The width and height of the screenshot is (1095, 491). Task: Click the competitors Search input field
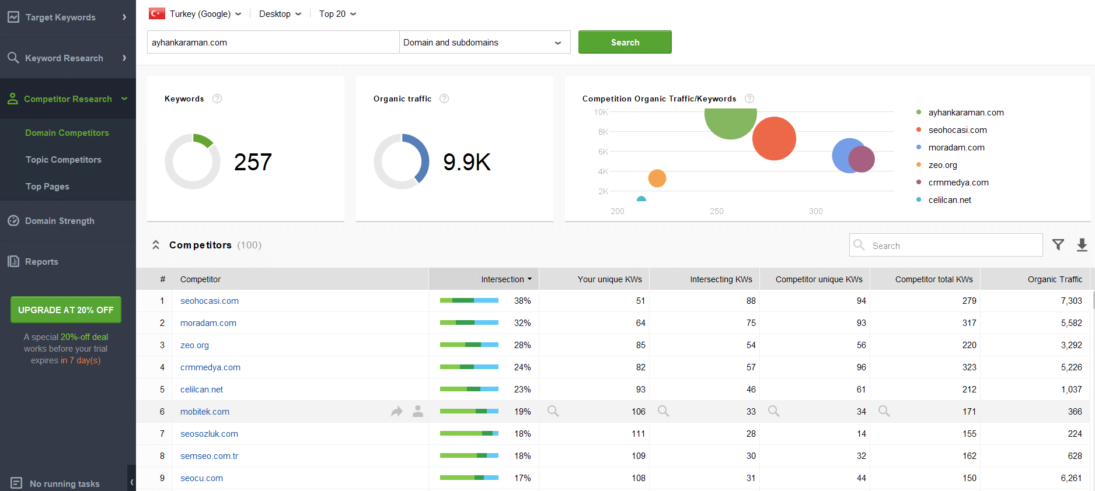pos(946,245)
